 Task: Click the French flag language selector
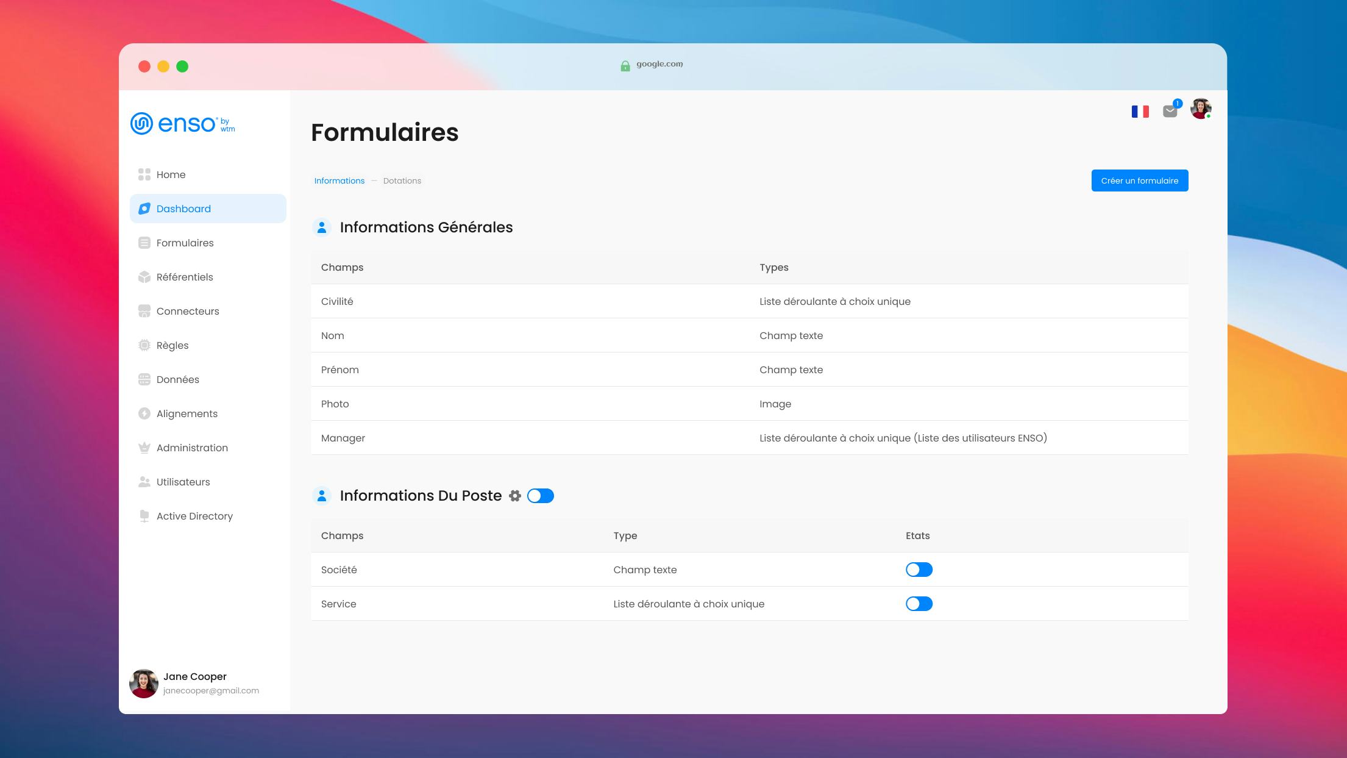(x=1140, y=110)
